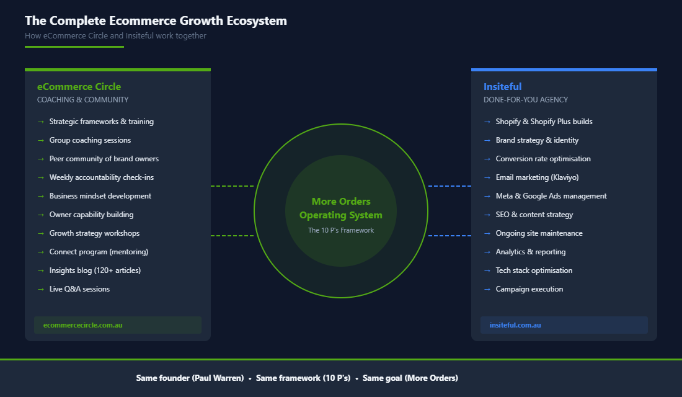682x397 pixels.
Task: Select 'Analytics & reporting' item
Action: (x=531, y=252)
